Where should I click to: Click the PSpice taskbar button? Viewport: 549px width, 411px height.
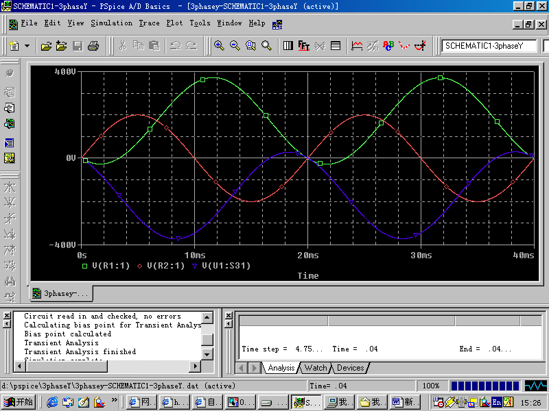(305, 402)
